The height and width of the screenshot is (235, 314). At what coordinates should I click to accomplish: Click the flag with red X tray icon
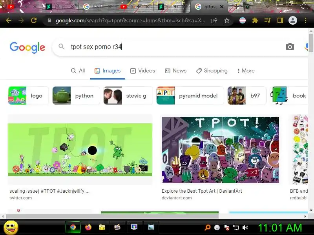[226, 228]
